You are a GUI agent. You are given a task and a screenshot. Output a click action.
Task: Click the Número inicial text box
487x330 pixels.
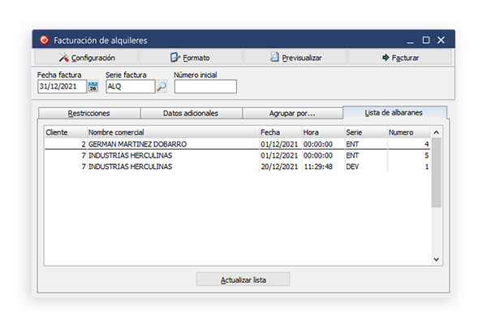coord(205,87)
